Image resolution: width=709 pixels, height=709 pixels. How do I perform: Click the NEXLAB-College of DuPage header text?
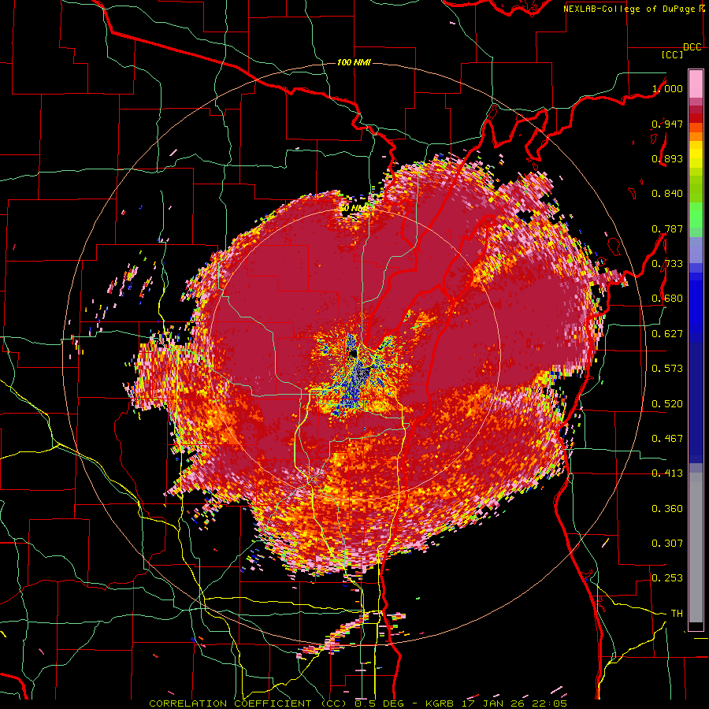coord(633,9)
